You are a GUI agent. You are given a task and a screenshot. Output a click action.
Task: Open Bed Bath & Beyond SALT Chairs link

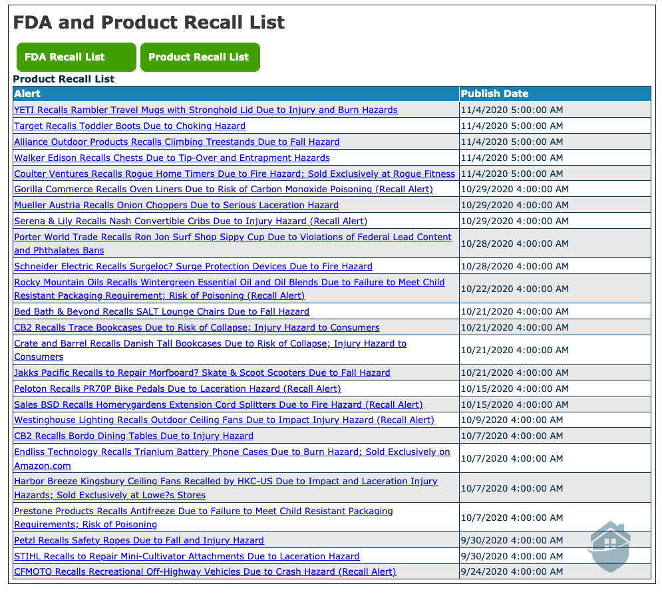coord(161,311)
